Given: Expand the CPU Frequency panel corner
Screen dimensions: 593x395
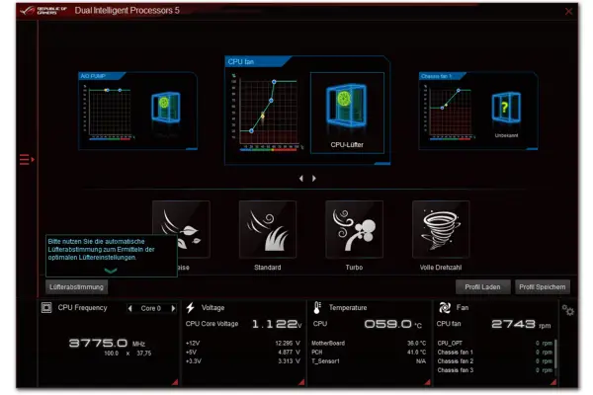Looking at the screenshot, I should [175, 382].
